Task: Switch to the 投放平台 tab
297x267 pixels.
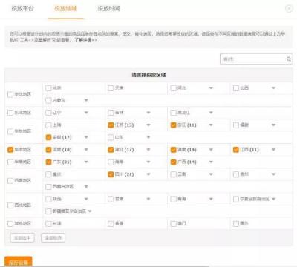Action: click(x=22, y=9)
